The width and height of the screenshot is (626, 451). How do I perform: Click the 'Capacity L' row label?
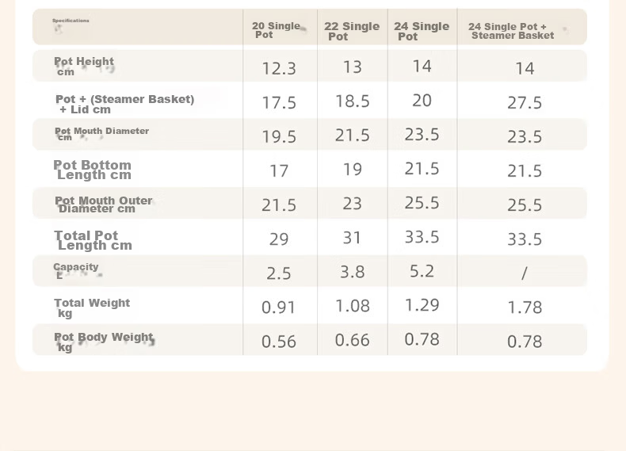pyautogui.click(x=76, y=270)
